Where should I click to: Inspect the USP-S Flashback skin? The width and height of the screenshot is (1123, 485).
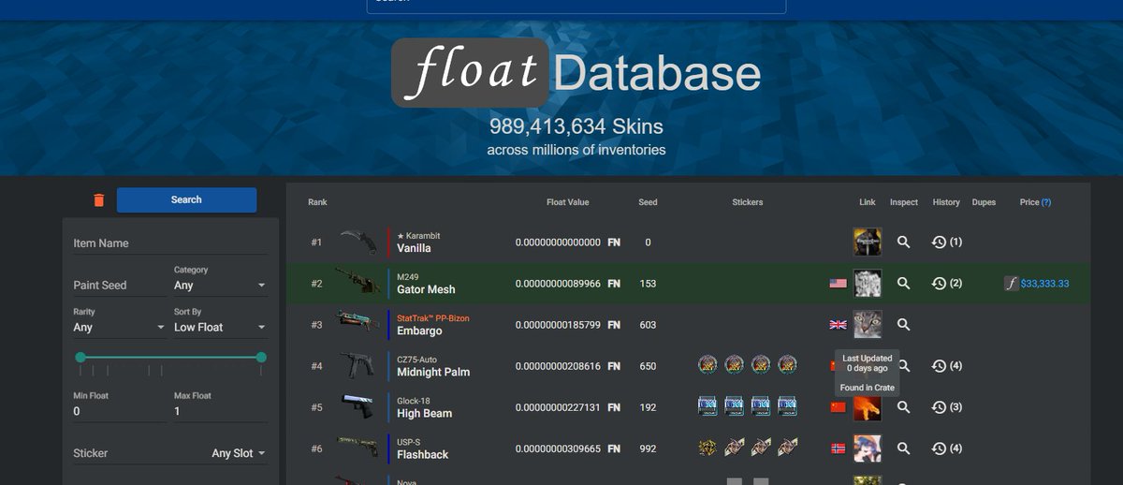tap(903, 448)
